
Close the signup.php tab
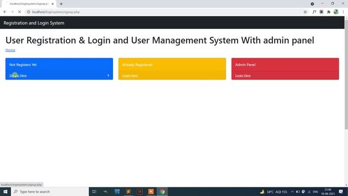click(x=53, y=4)
